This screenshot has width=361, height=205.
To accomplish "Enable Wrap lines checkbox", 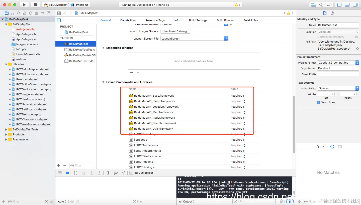I will [319, 102].
